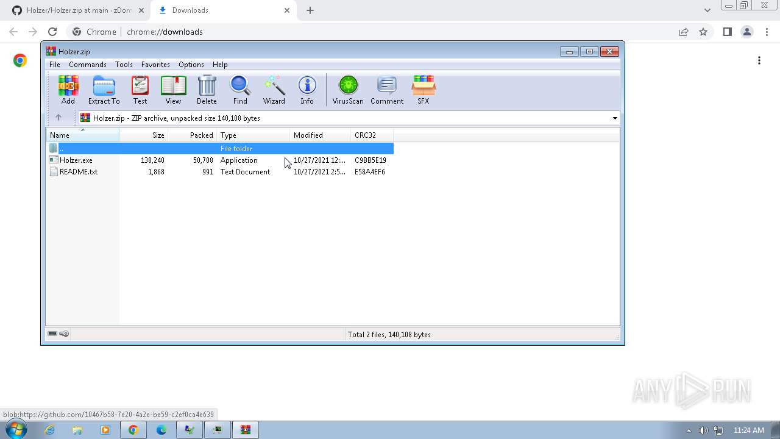Screen dimensions: 780x439
Task: Close the Downloads browser tab
Action: coord(287,10)
